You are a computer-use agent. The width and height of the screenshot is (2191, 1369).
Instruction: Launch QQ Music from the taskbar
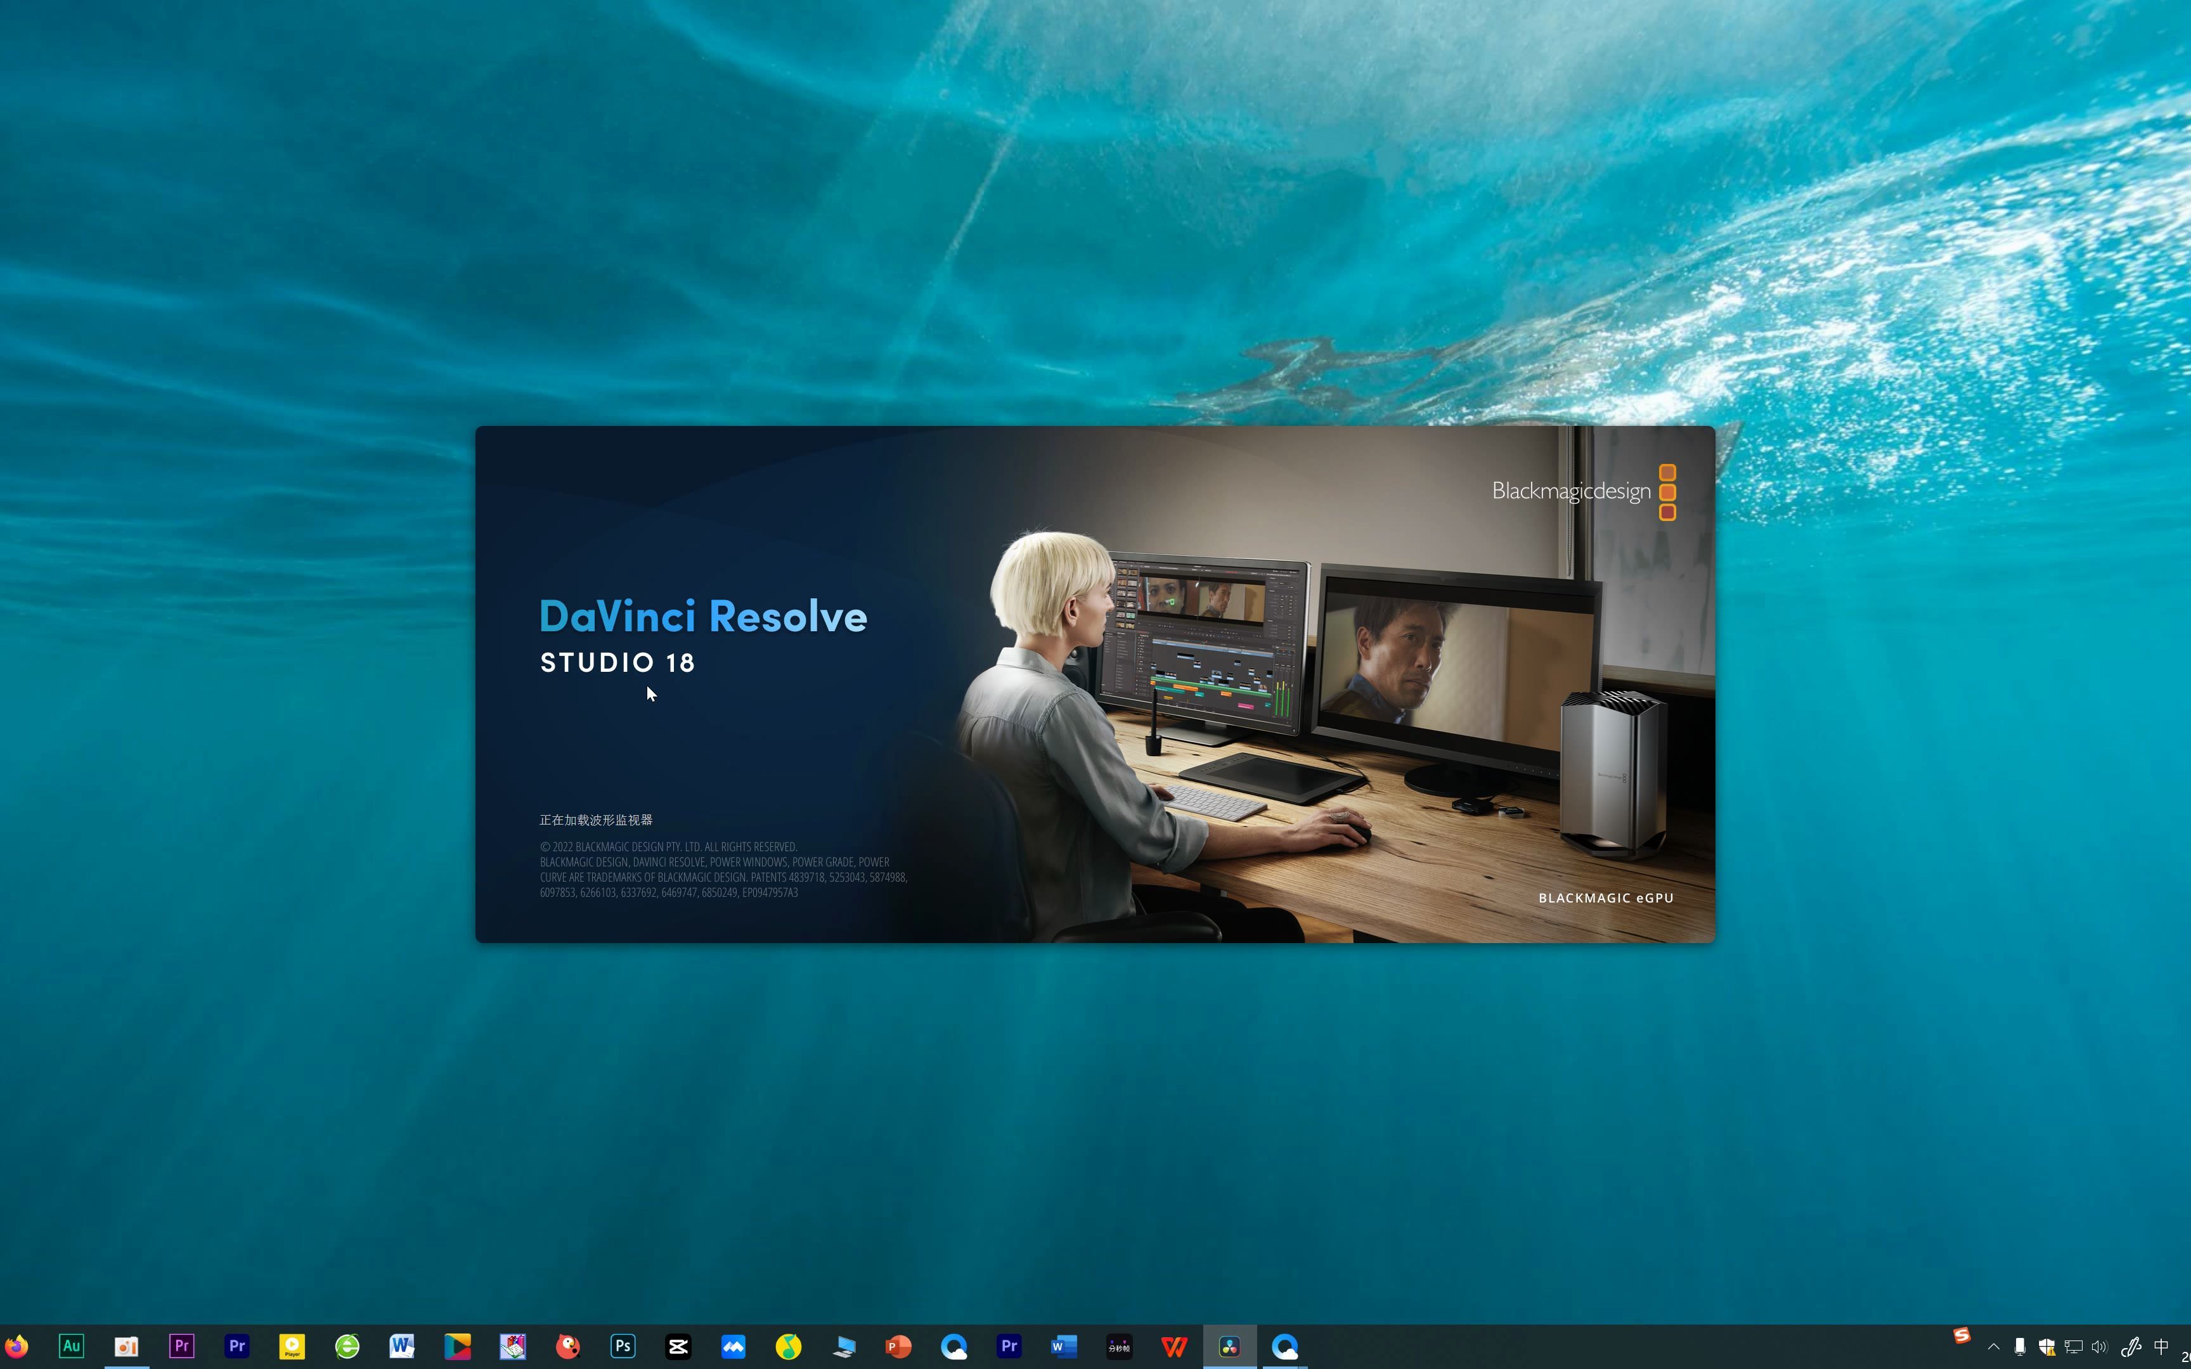[x=789, y=1346]
